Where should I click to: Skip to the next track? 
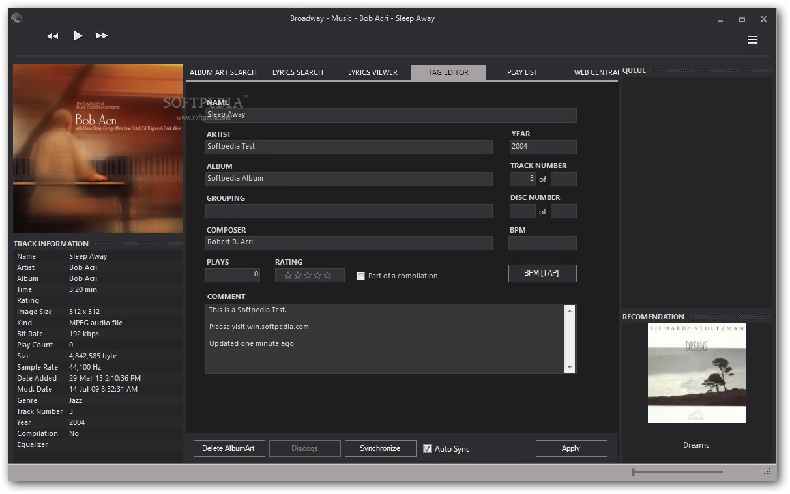click(x=102, y=36)
